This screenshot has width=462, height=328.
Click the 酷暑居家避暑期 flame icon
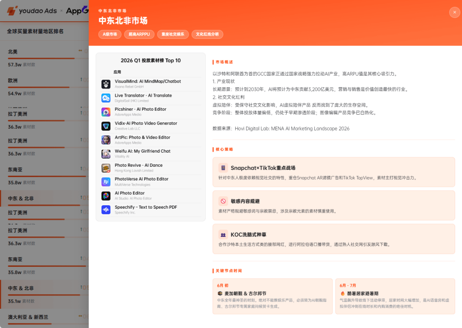pos(343,293)
